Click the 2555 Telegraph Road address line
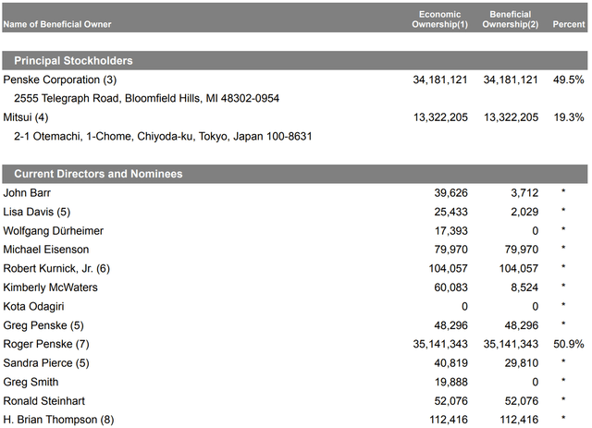 [146, 99]
